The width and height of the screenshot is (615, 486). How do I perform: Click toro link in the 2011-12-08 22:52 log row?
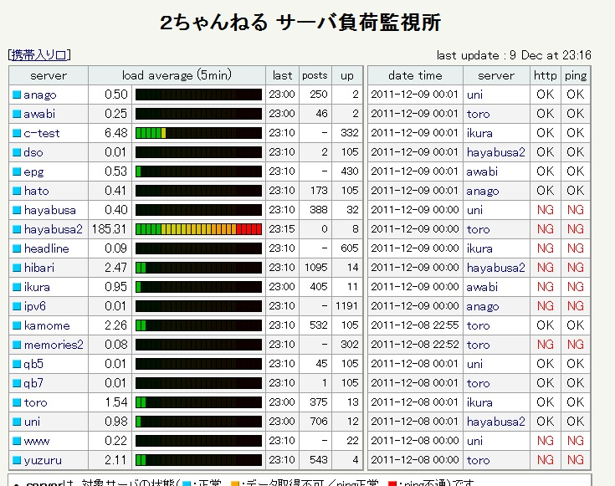pyautogui.click(x=478, y=345)
